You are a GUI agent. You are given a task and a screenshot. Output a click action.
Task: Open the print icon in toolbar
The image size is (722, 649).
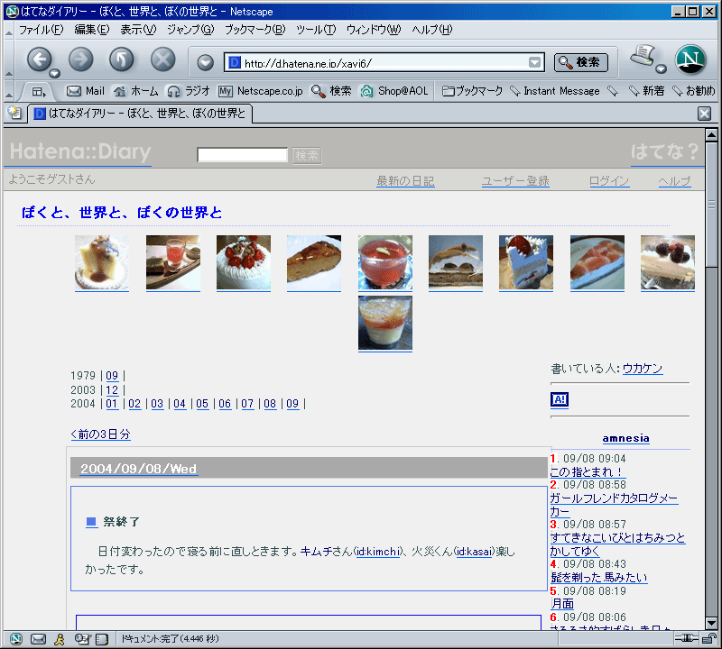point(643,56)
